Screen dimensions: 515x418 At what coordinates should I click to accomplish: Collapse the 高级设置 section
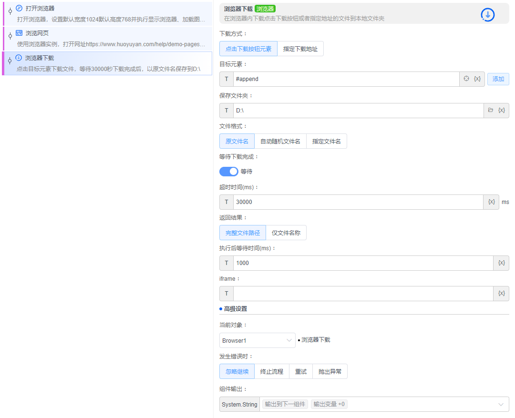[x=236, y=309]
